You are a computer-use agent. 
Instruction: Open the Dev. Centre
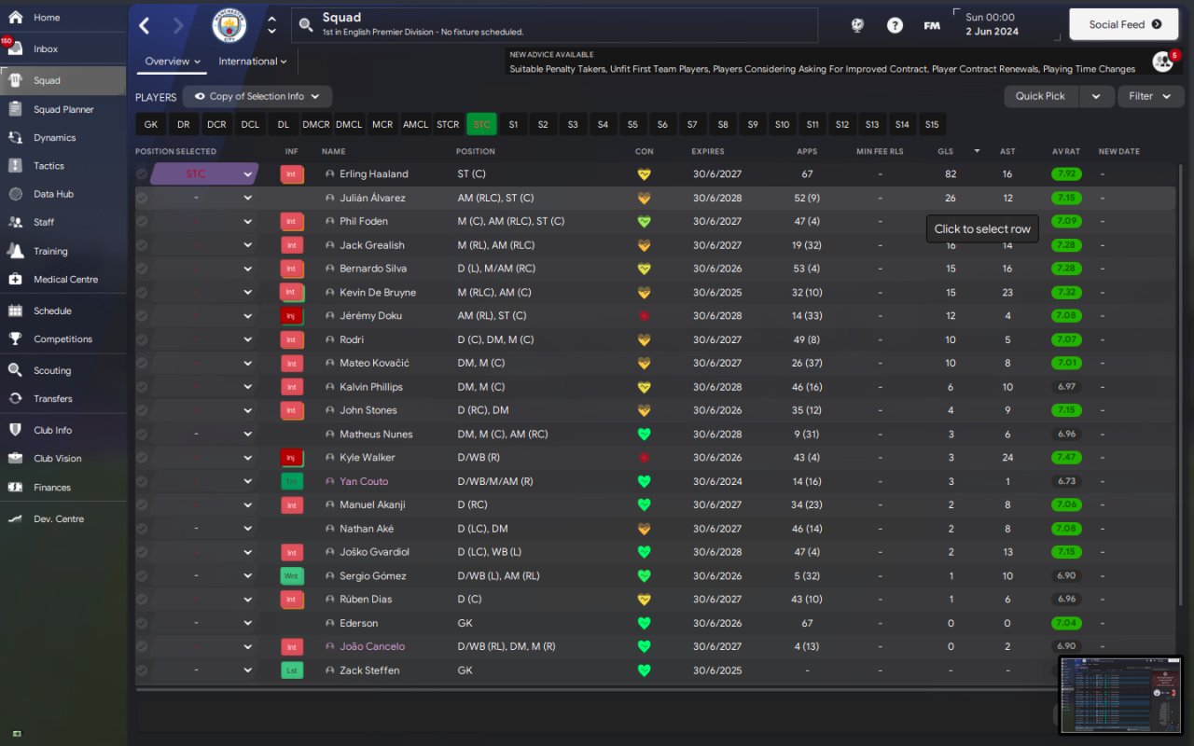coord(62,518)
